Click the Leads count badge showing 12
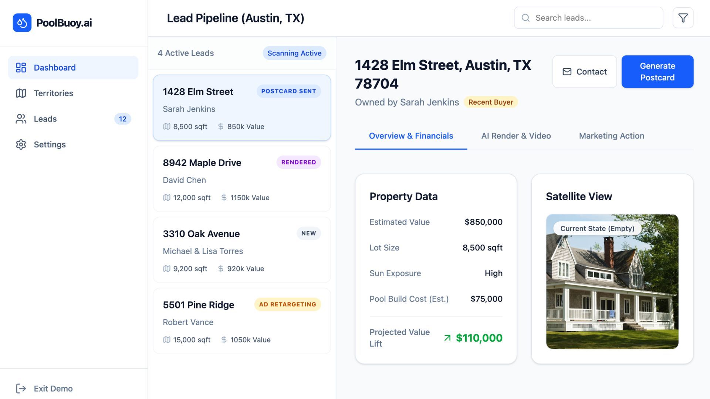 (122, 119)
